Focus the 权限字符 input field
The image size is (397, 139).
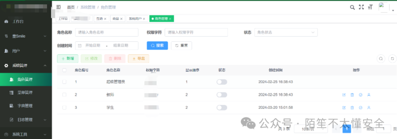pyautogui.click(x=196, y=32)
